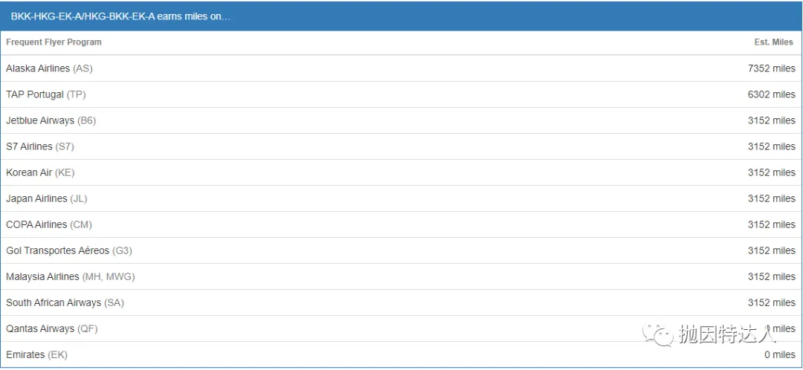Click the 3152 miles value in S7 Airlines row
Image resolution: width=803 pixels, height=370 pixels.
click(772, 146)
